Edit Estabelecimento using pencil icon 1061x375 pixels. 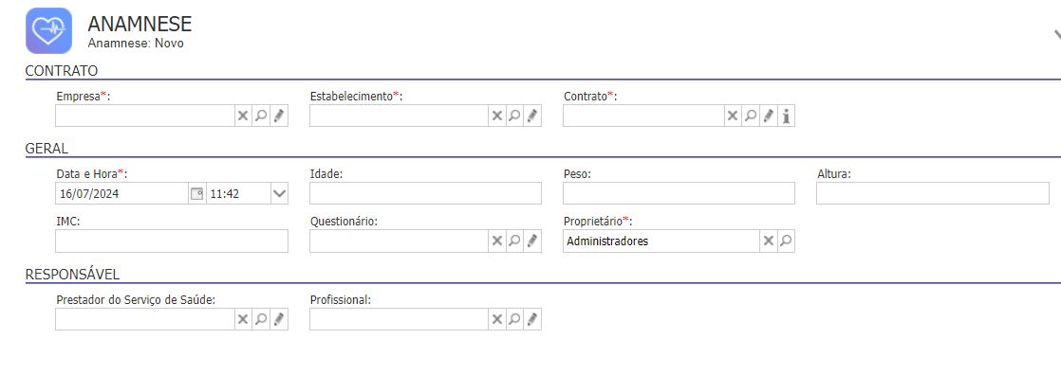[532, 116]
